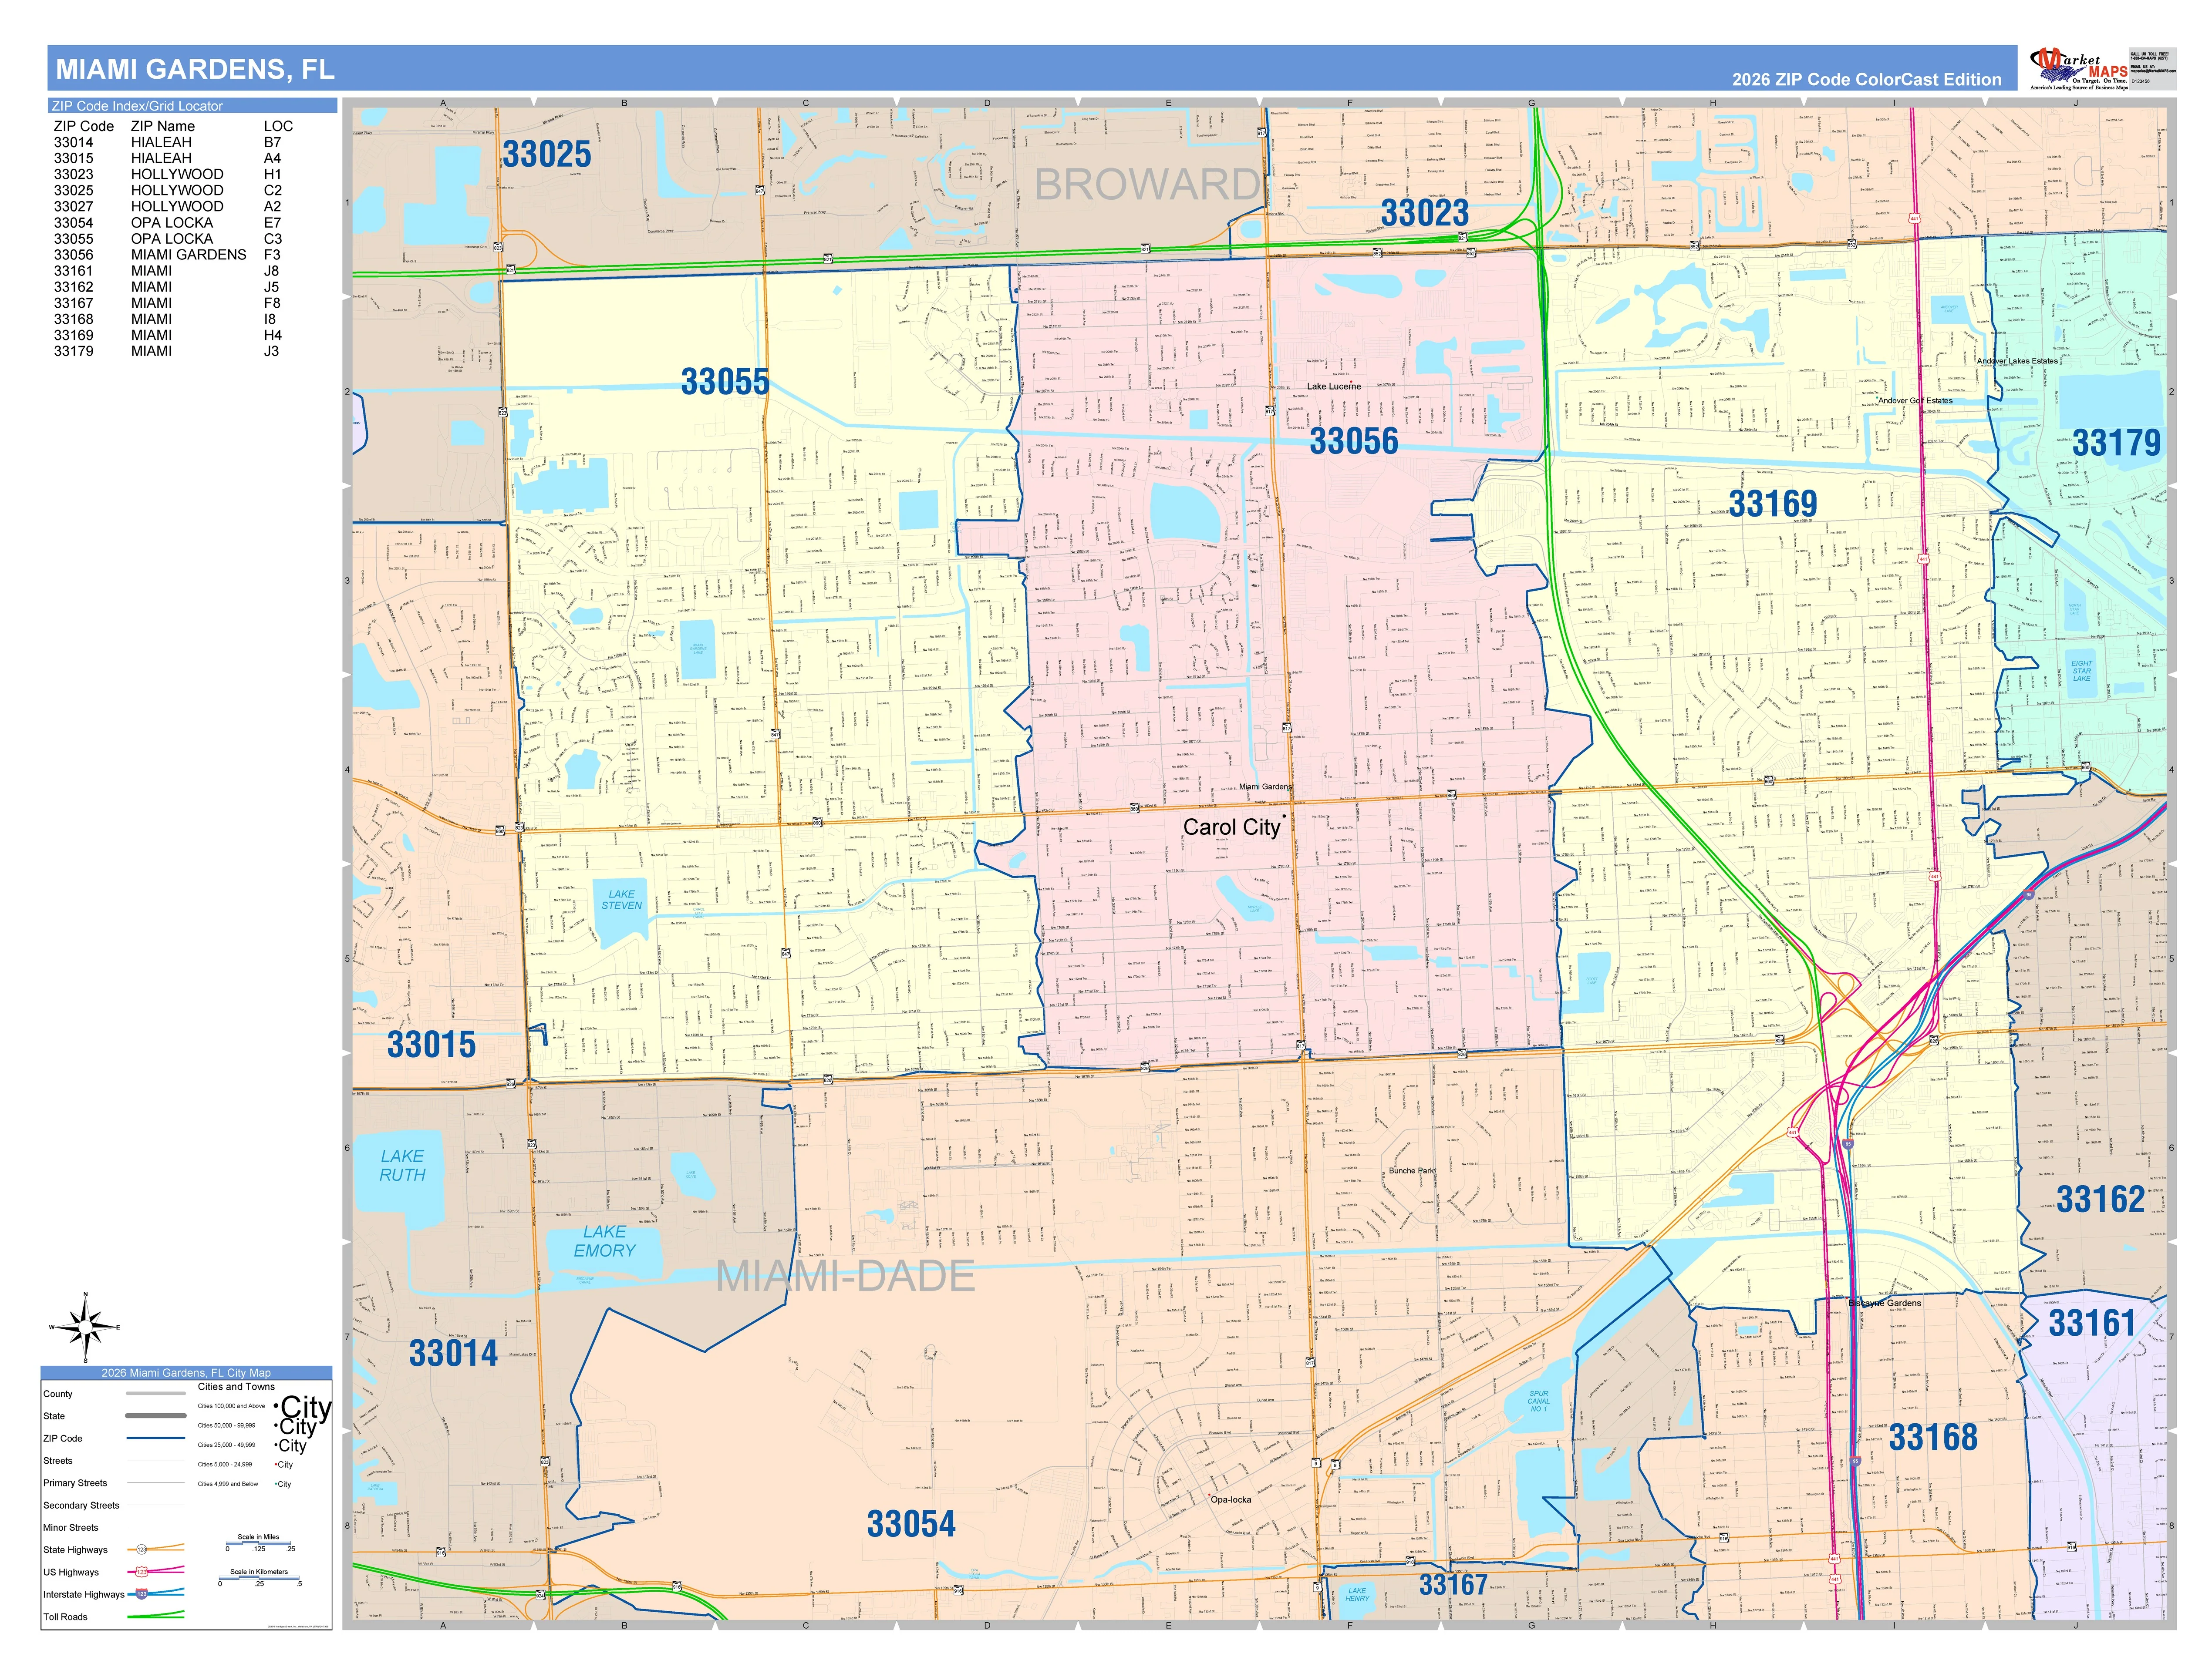
Task: Click the SPUR CANAL NO 1 label
Action: pyautogui.click(x=1538, y=1401)
